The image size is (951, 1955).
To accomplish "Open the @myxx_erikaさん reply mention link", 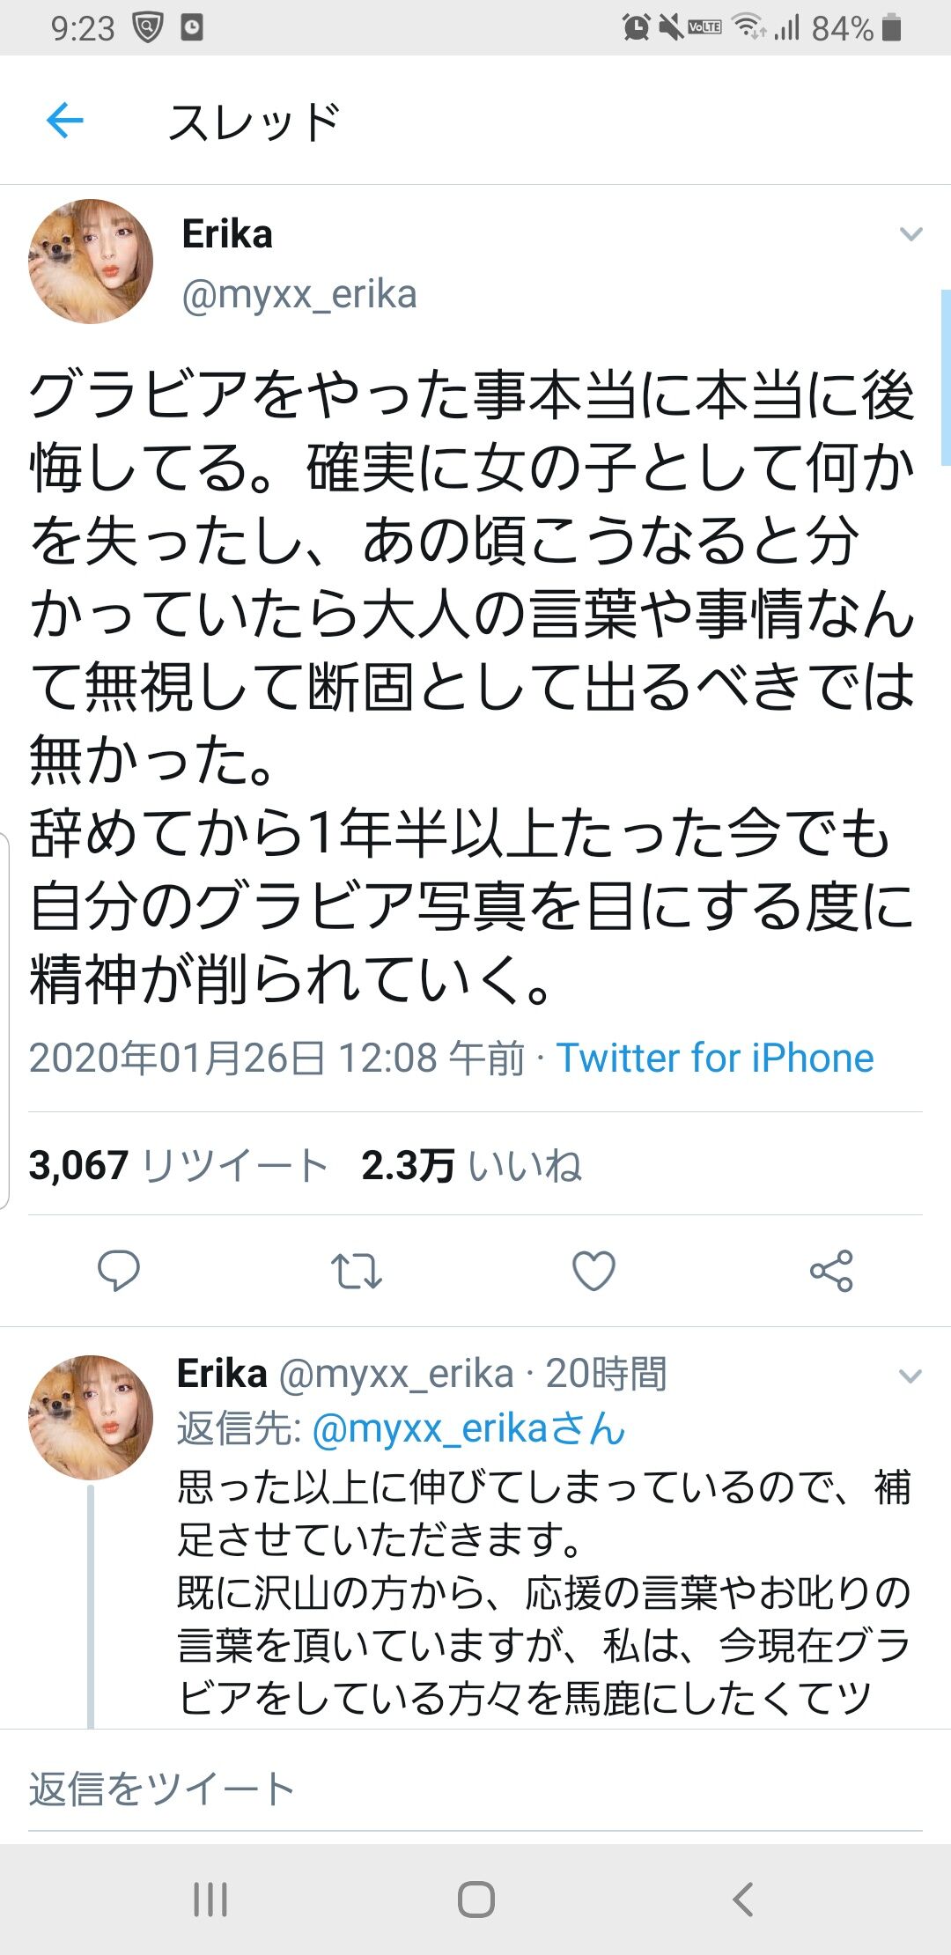I will point(468,1428).
